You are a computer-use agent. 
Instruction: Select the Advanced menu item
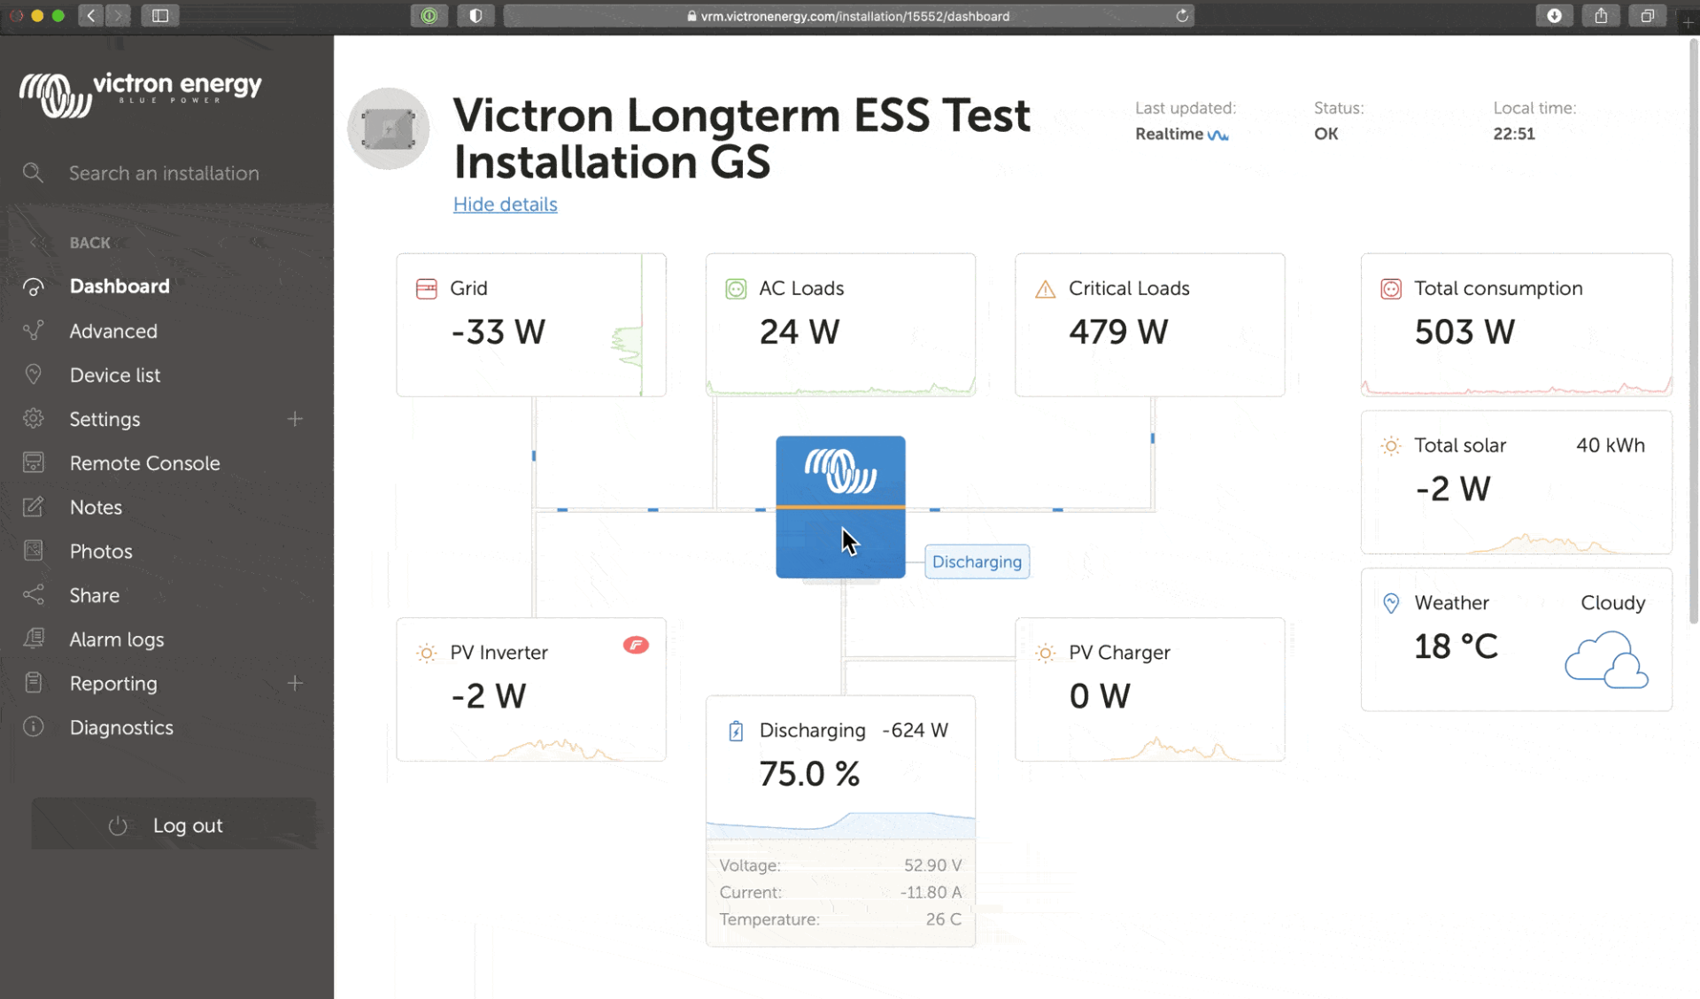pos(114,330)
